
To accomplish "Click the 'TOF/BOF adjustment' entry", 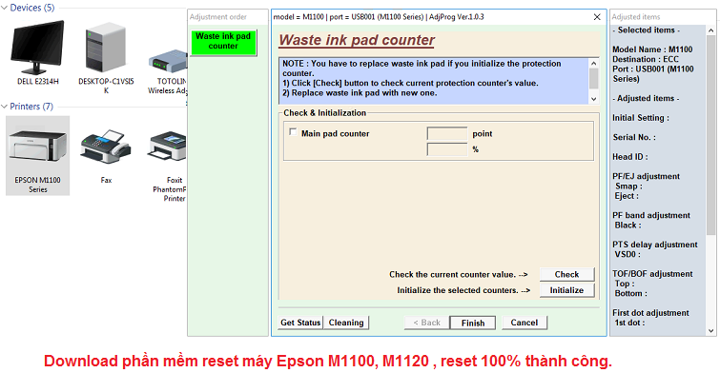I will pyautogui.click(x=652, y=274).
